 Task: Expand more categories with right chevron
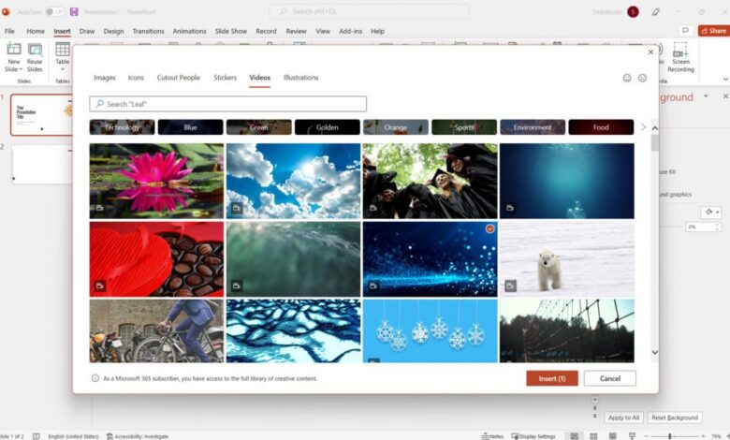[x=643, y=126]
